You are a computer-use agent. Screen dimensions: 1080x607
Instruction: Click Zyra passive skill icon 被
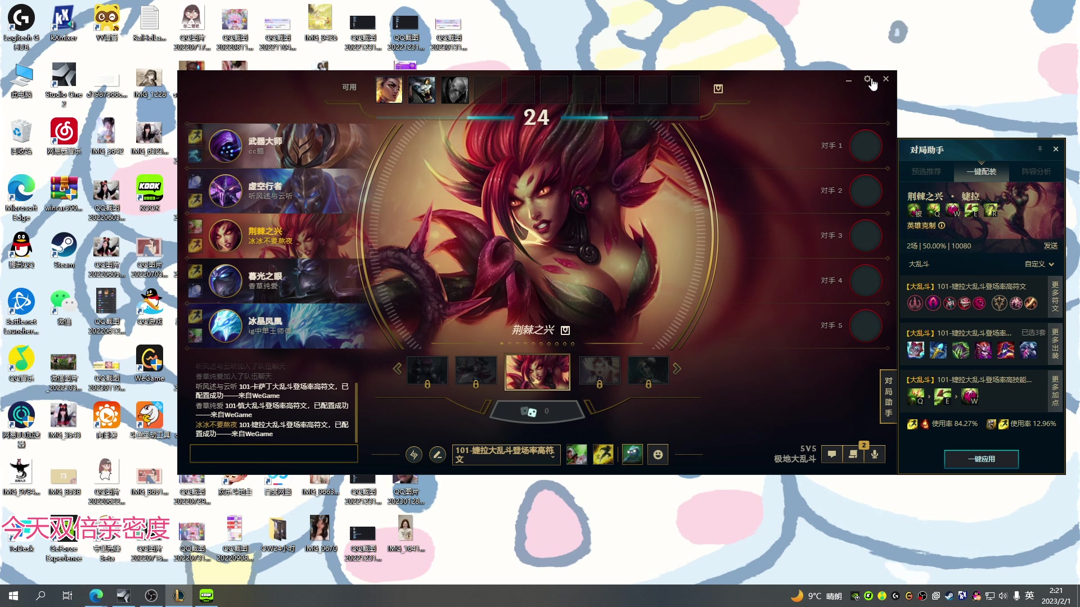click(x=915, y=211)
